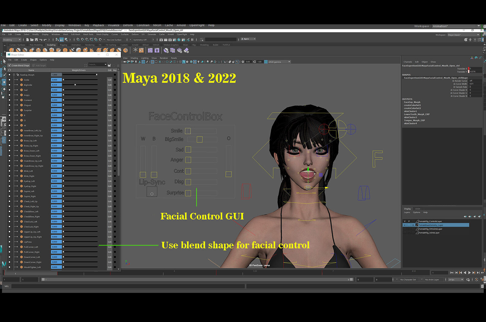
Task: Click the auto keyframe toggle icon
Action: pyautogui.click(x=477, y=280)
